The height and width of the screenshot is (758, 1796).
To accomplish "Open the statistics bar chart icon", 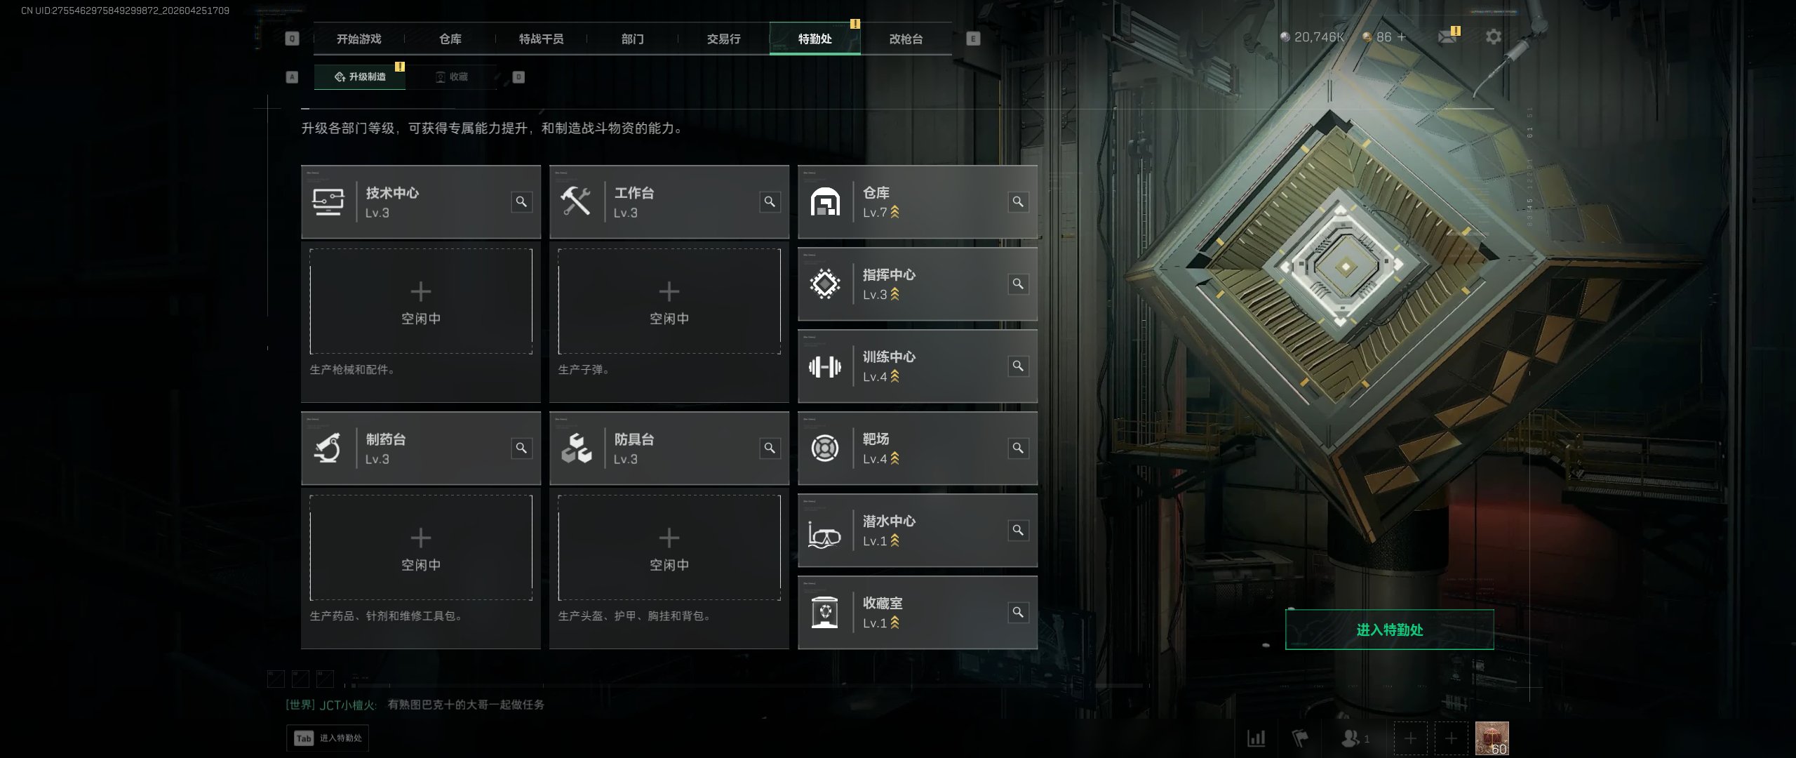I will (x=1256, y=738).
